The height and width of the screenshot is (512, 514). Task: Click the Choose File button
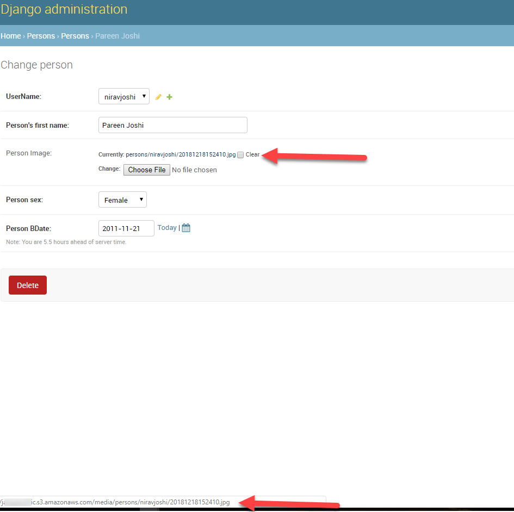(146, 170)
